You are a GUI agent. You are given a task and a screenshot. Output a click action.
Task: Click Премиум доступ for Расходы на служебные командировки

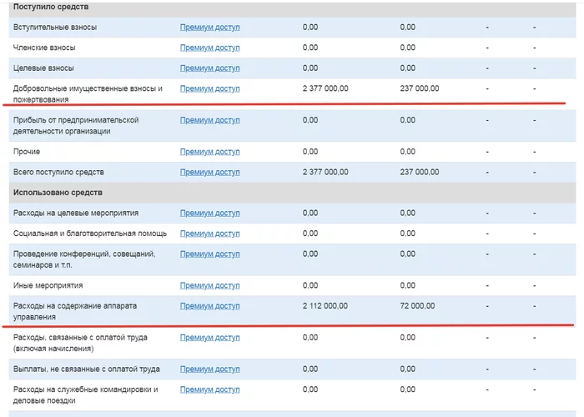click(x=209, y=389)
